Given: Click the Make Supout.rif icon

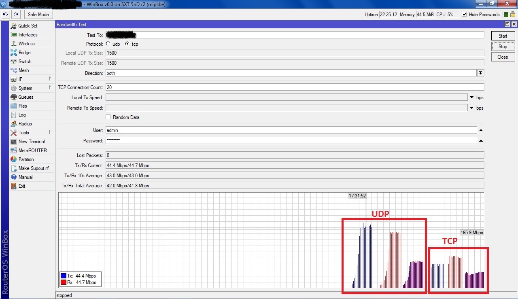Looking at the screenshot, I should [14, 168].
